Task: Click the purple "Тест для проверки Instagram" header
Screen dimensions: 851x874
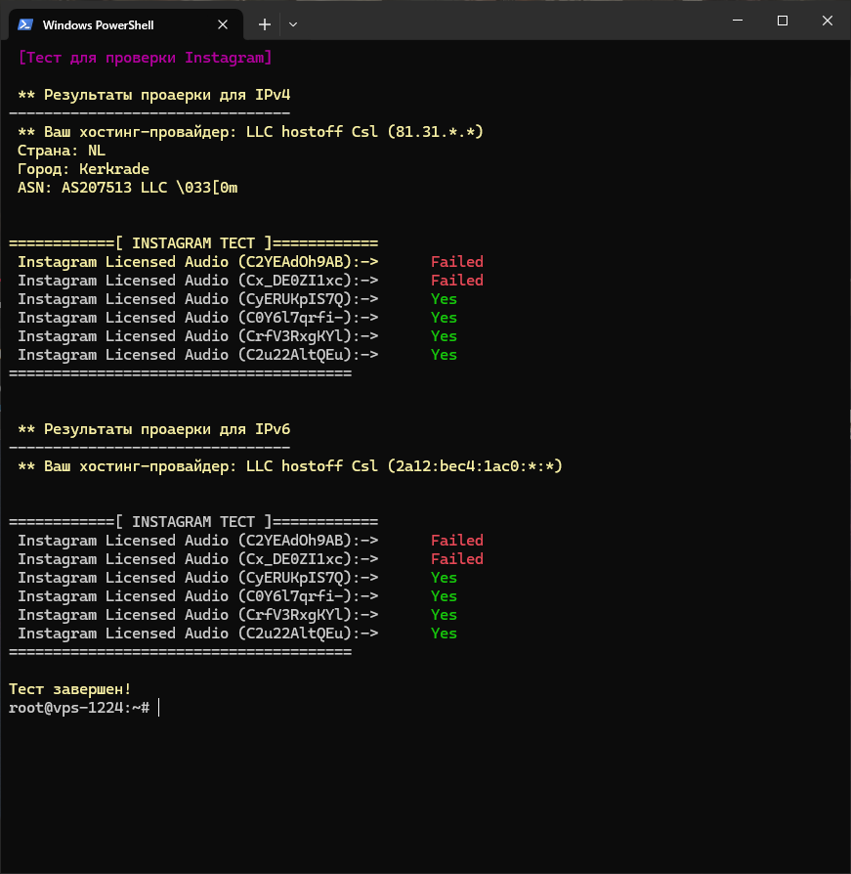Action: click(x=145, y=58)
